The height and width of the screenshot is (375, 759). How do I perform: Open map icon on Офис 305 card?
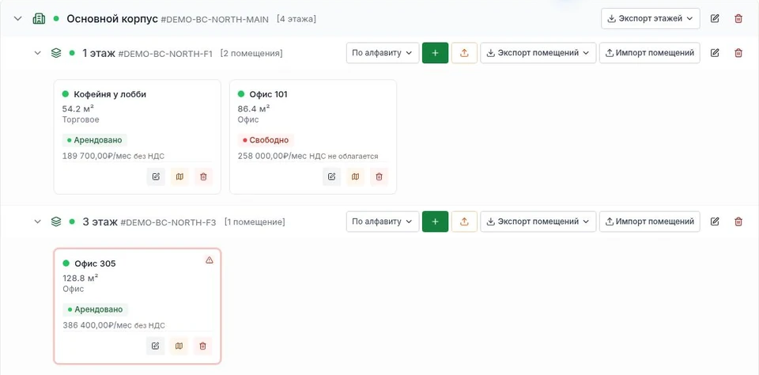(179, 346)
